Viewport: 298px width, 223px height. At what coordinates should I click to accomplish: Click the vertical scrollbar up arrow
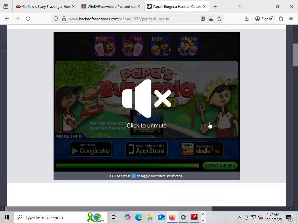pyautogui.click(x=295, y=27)
